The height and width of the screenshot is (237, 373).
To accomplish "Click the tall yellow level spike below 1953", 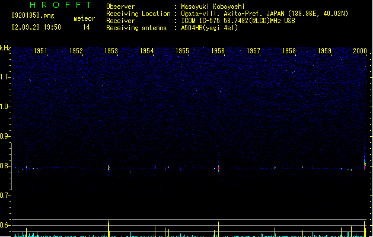I will 109,229.
